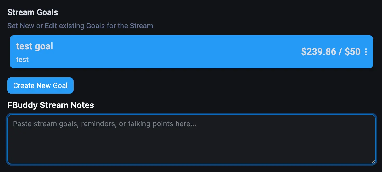Screen dimensions: 382x172
Task: Click the Stream Goals heading
Action: (32, 12)
